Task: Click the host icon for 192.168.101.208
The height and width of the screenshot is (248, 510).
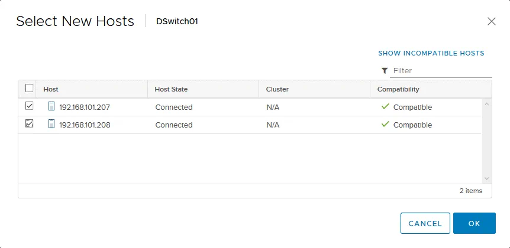Action: pos(51,125)
